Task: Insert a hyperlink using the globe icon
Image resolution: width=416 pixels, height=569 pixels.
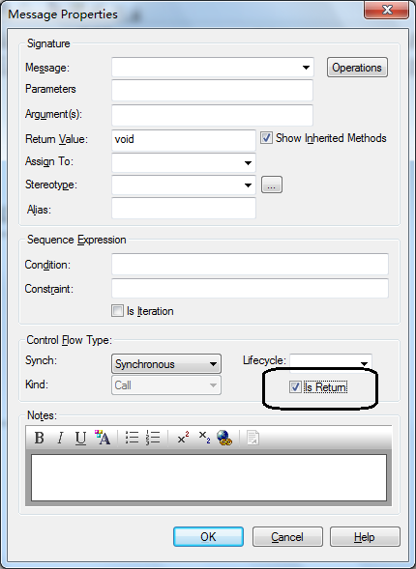Action: [224, 438]
